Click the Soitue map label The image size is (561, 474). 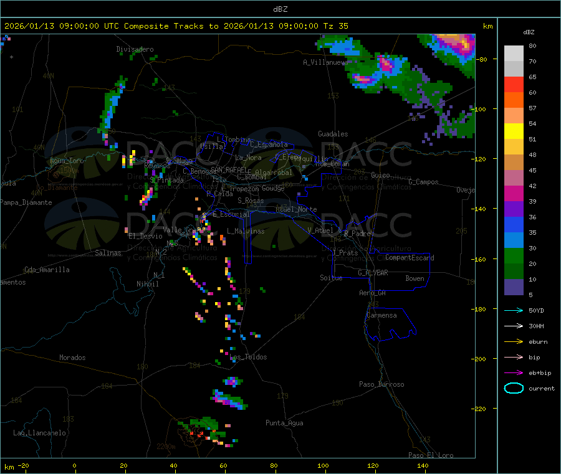331,278
